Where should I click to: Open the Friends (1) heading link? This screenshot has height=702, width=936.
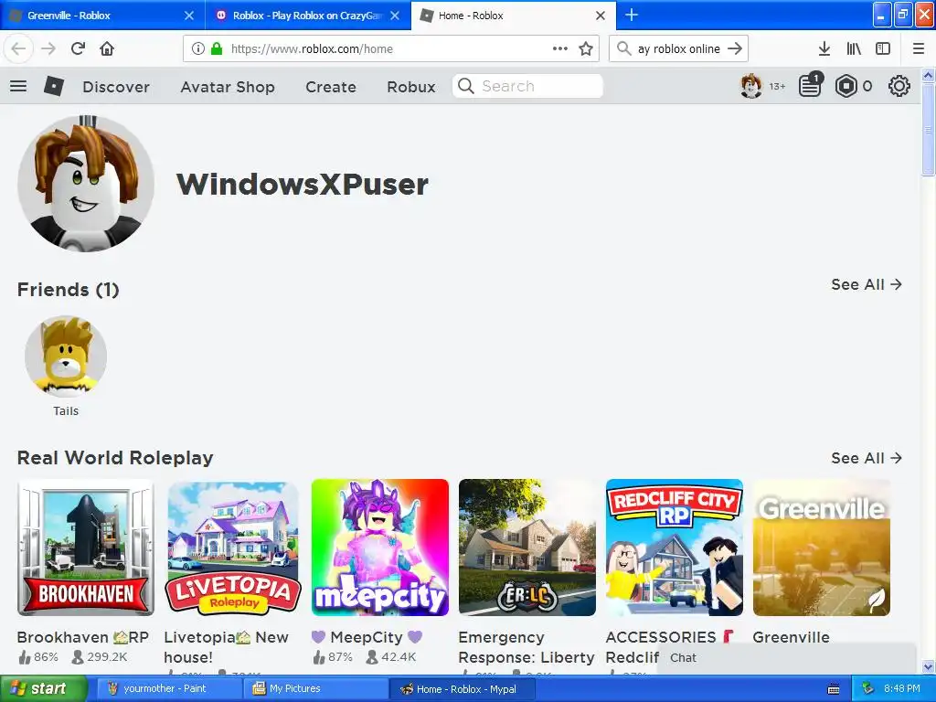pyautogui.click(x=68, y=290)
